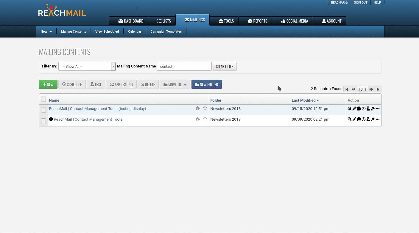This screenshot has width=419, height=233.
Task: Click the green New button
Action: point(48,84)
